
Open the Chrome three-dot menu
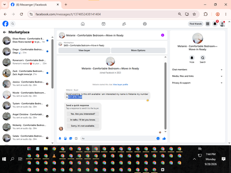226,14
